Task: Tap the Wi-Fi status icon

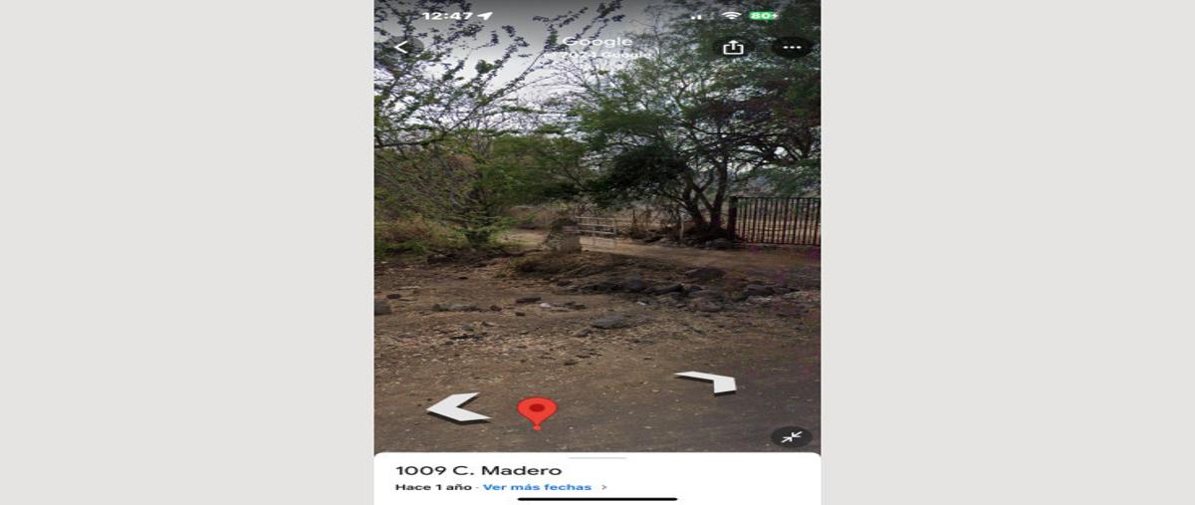Action: pos(731,16)
